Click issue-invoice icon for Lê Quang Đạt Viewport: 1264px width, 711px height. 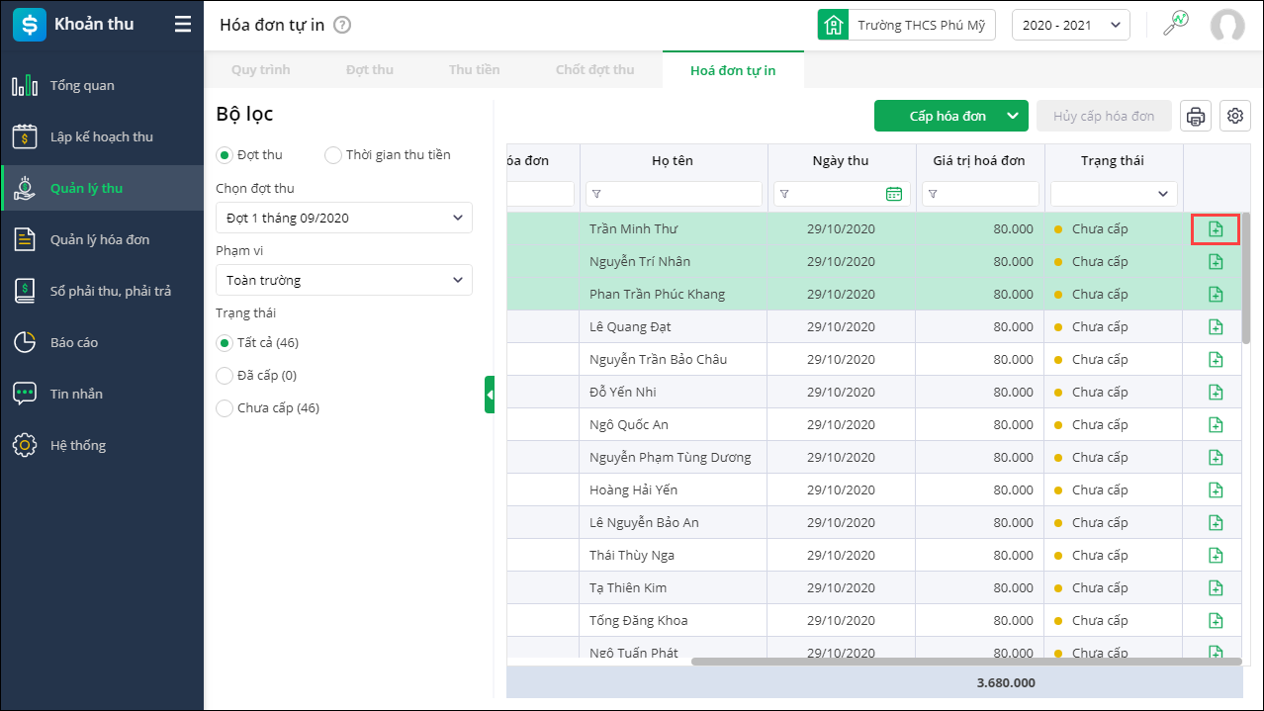(1216, 327)
